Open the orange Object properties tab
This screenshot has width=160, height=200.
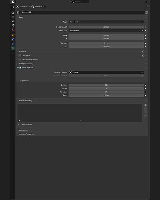pos(13,35)
